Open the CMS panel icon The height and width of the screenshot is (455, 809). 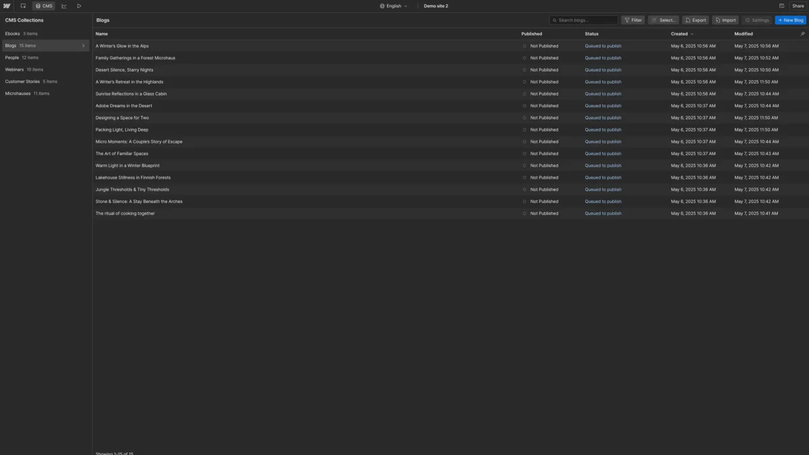[43, 5]
